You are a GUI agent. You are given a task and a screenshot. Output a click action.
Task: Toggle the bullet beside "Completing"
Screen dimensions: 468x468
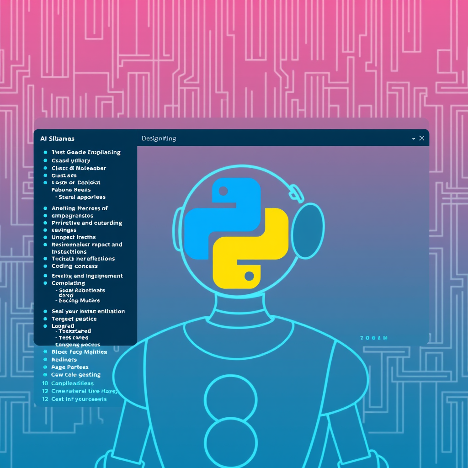(x=45, y=283)
